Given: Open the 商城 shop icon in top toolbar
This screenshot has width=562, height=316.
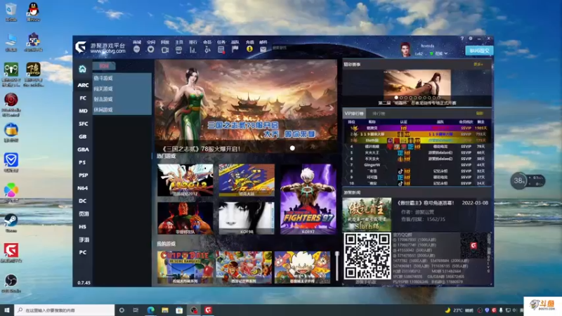Looking at the screenshot, I should click(136, 49).
